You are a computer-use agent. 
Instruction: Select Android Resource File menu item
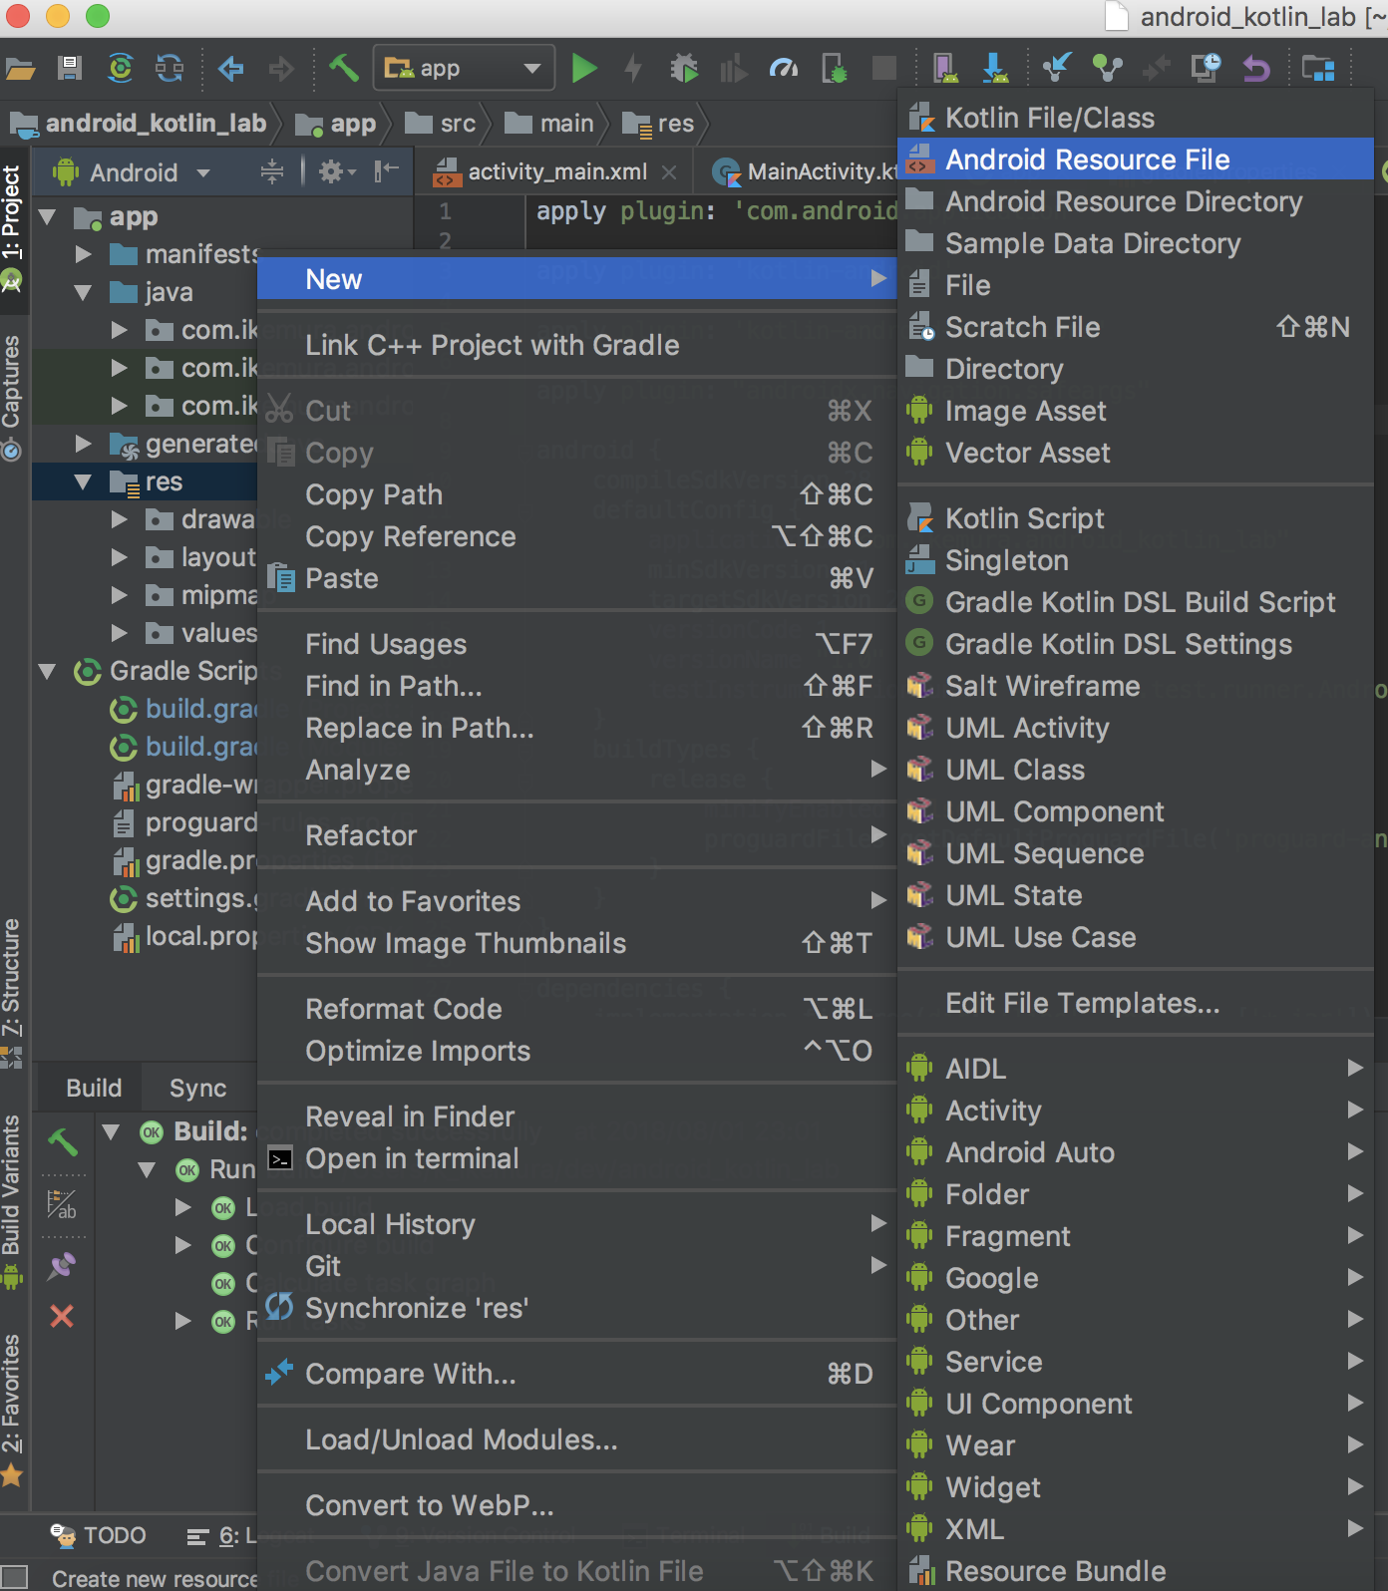tap(1136, 159)
